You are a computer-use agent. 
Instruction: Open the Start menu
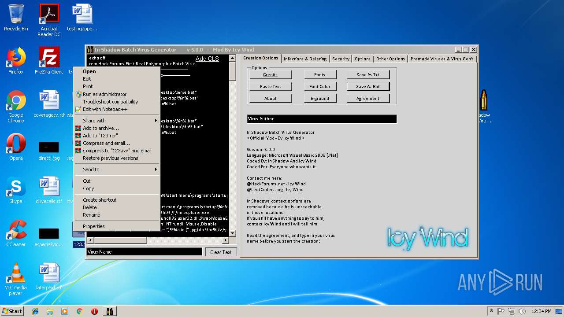[12, 311]
